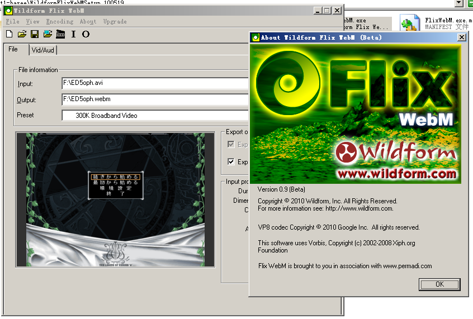The width and height of the screenshot is (473, 319).
Task: Click the film clapper encode icon
Action: [60, 35]
